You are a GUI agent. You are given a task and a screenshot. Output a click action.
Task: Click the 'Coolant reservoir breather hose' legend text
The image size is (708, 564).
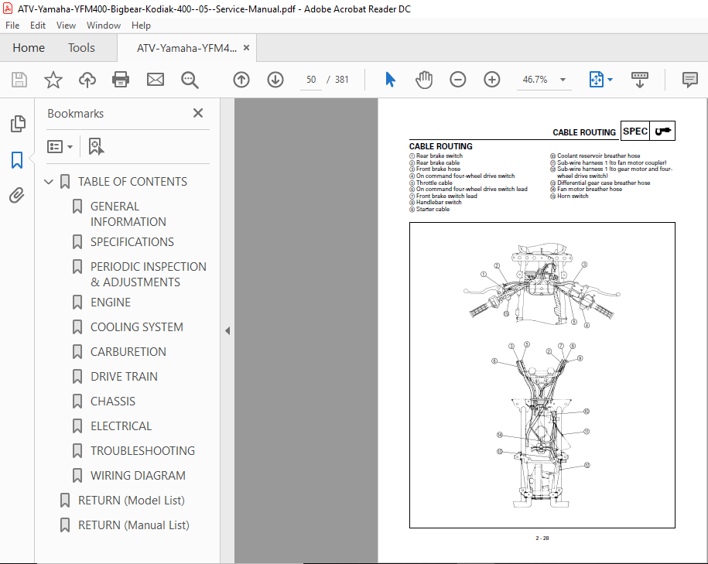click(598, 156)
